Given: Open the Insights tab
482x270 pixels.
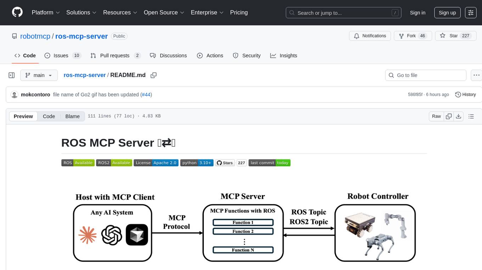Looking at the screenshot, I should 284,55.
